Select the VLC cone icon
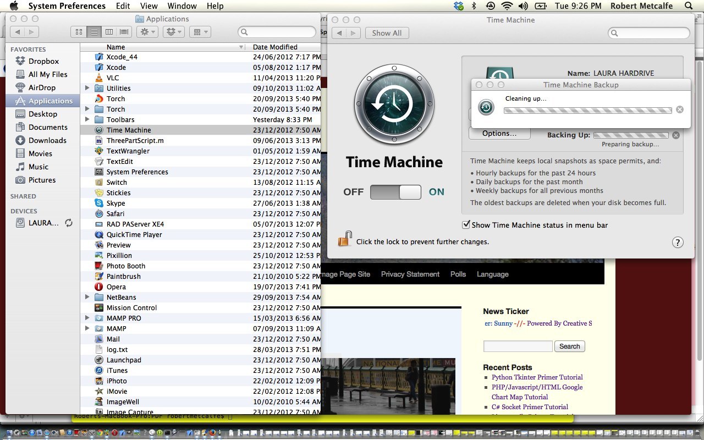 [99, 78]
